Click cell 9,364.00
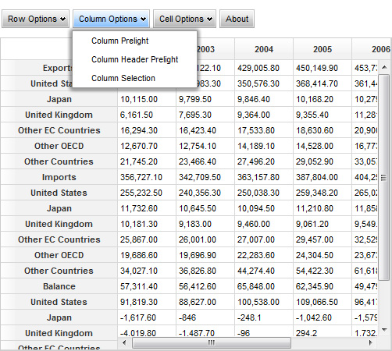Viewport: 392px width, 351px height. (264, 115)
